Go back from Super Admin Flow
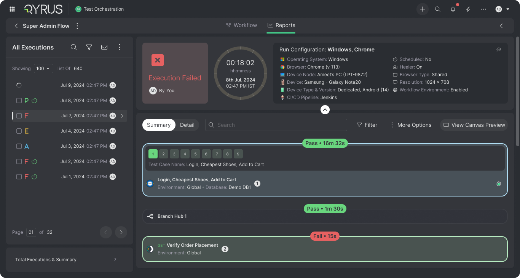 coord(16,26)
